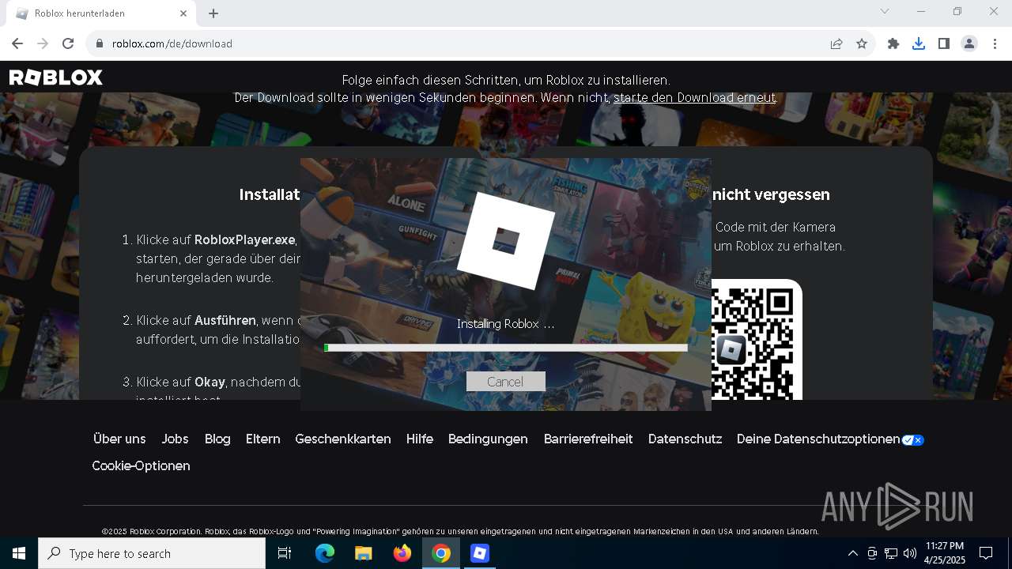Click the 'Okay' text in step 3
1012x569 pixels.
point(210,382)
